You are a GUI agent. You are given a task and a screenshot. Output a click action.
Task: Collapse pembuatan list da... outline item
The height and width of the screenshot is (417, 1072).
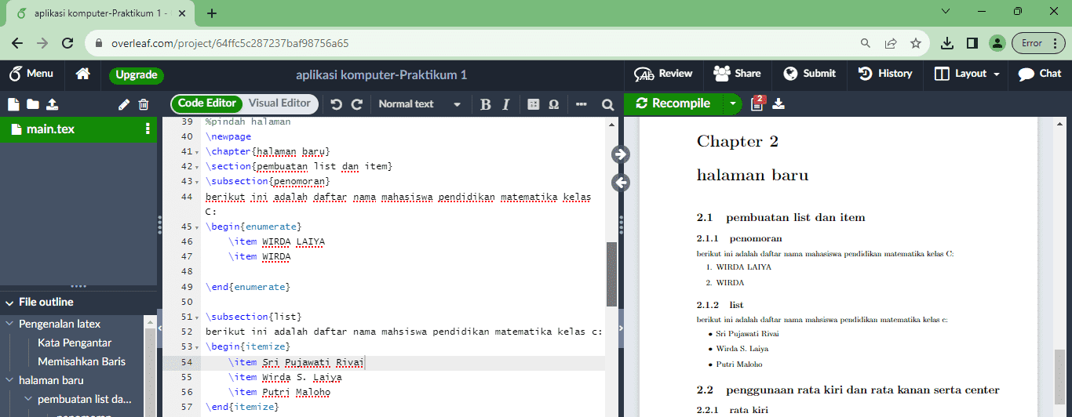click(x=28, y=399)
